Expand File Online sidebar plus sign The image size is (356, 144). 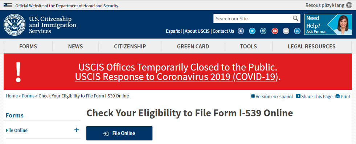[77, 130]
